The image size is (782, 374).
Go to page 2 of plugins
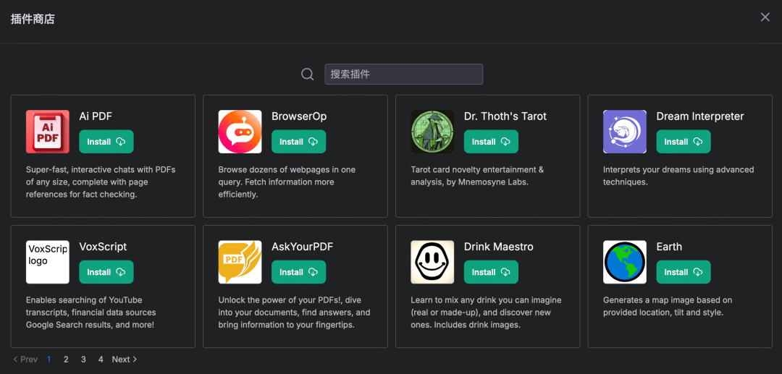click(x=66, y=359)
